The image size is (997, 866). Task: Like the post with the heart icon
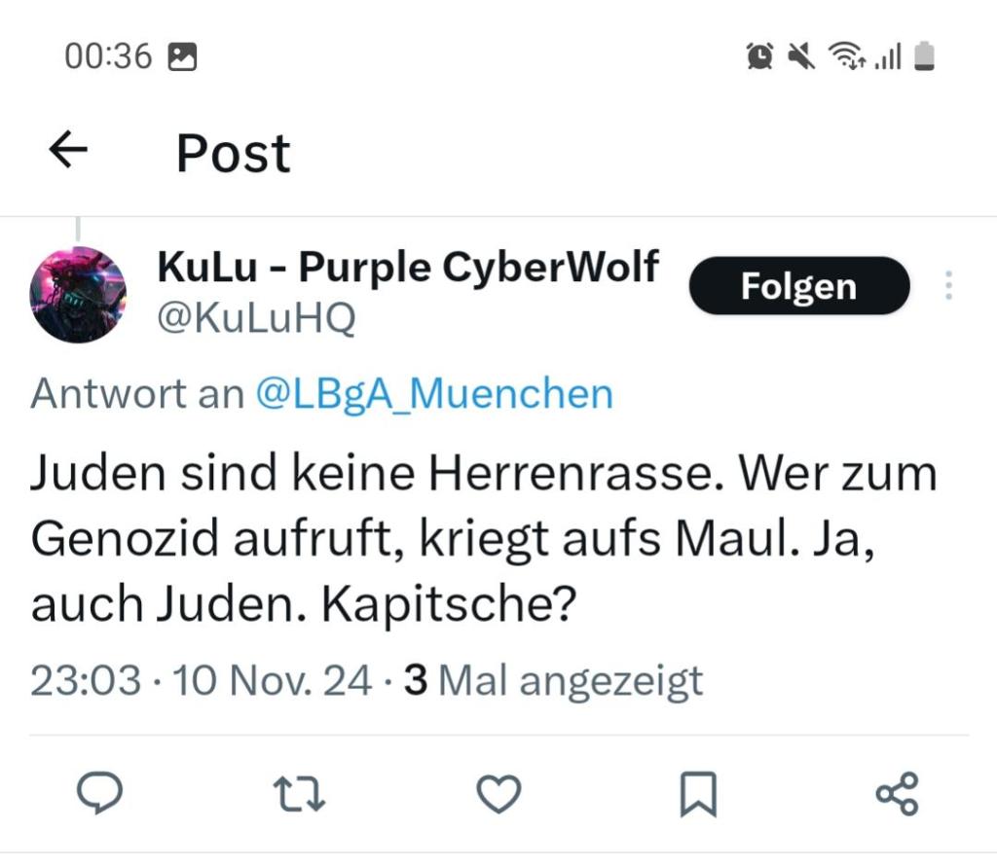tap(498, 793)
